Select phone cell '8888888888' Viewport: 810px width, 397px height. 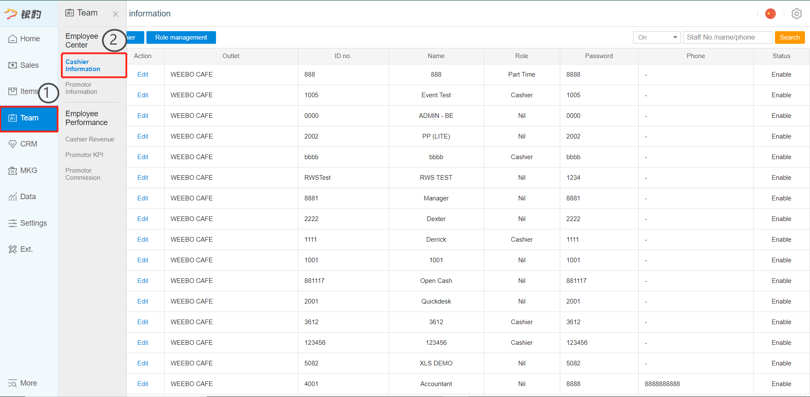pos(696,384)
